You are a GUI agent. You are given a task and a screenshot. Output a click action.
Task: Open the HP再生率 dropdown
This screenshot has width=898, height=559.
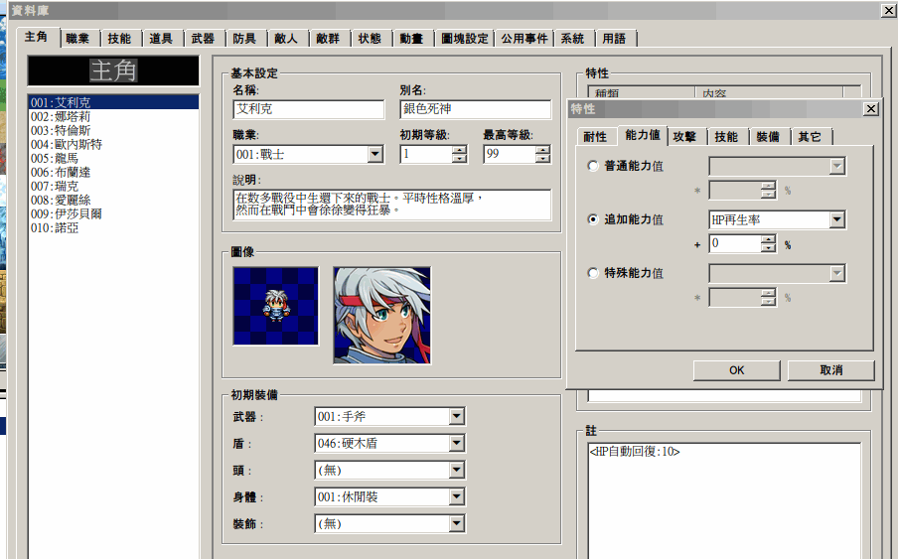pyautogui.click(x=777, y=219)
